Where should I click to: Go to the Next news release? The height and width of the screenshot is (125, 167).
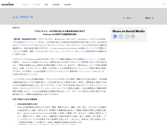click(x=149, y=18)
